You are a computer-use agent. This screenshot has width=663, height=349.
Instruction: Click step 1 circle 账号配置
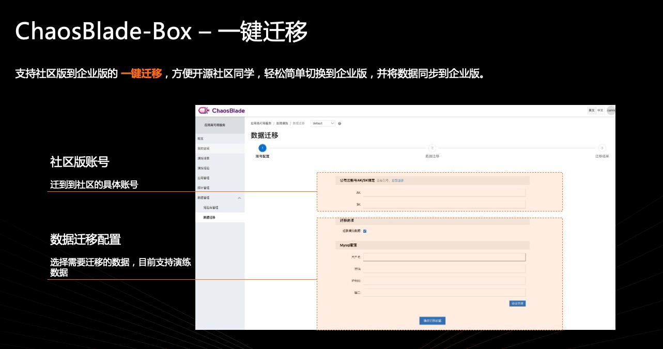263,148
